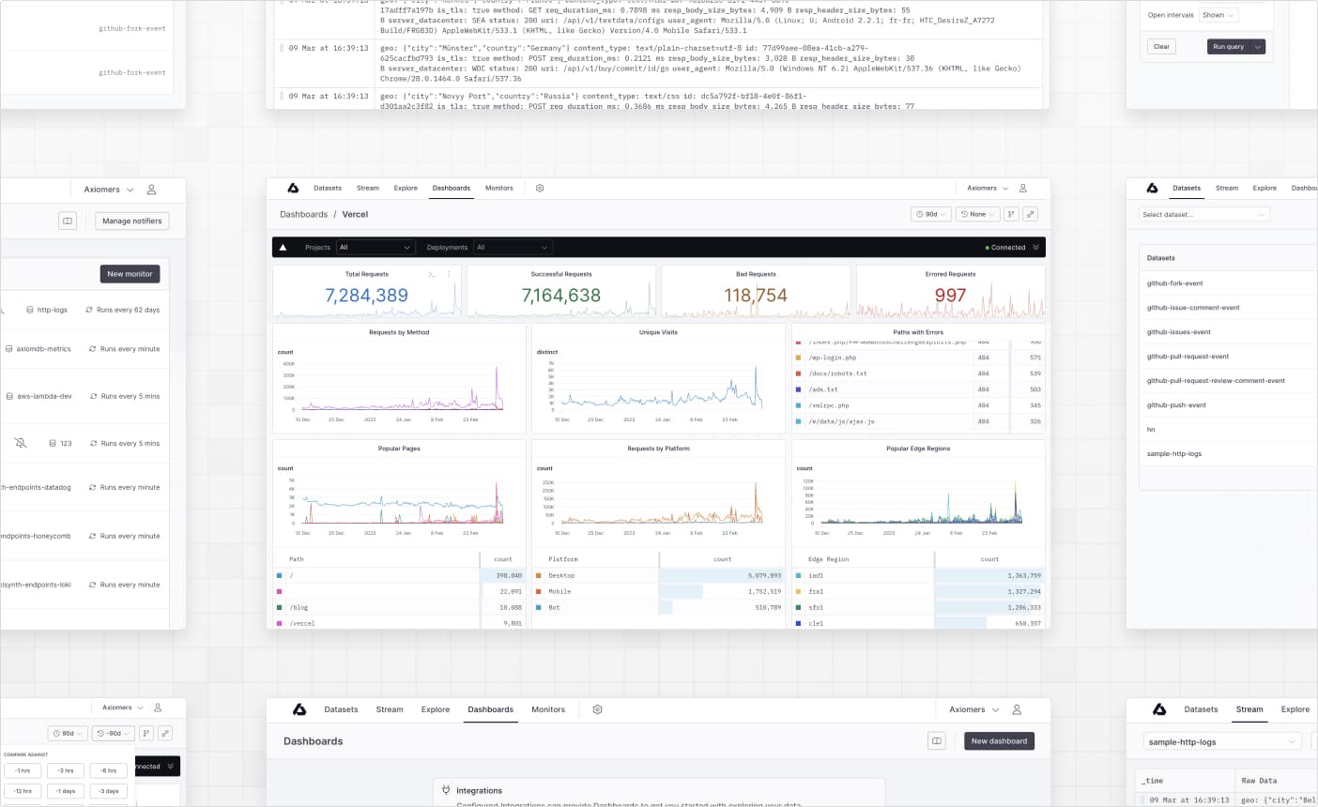Viewport: 1318px width, 807px height.
Task: Choose the -3 days compare option
Action: [108, 791]
